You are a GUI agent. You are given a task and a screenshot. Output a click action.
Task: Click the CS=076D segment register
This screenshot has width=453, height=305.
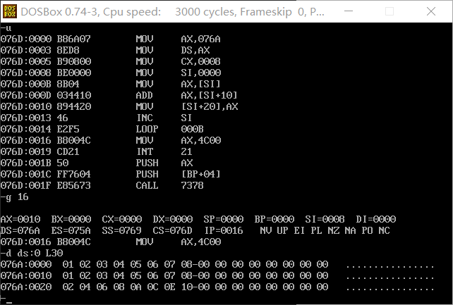(173, 230)
